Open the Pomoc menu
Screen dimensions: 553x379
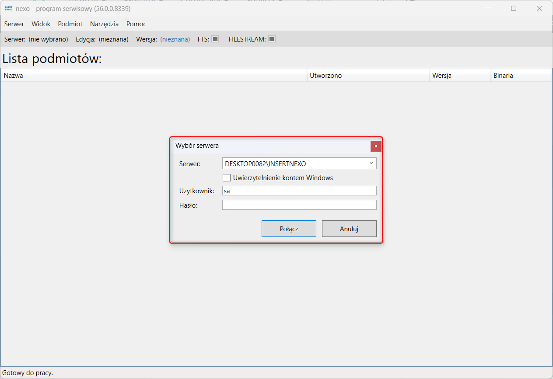(136, 24)
